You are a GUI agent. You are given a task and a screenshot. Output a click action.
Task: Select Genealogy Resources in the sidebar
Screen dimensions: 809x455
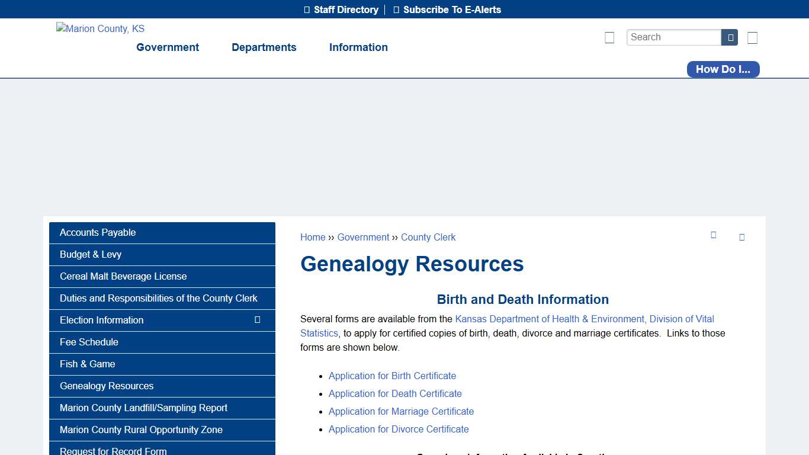[106, 386]
